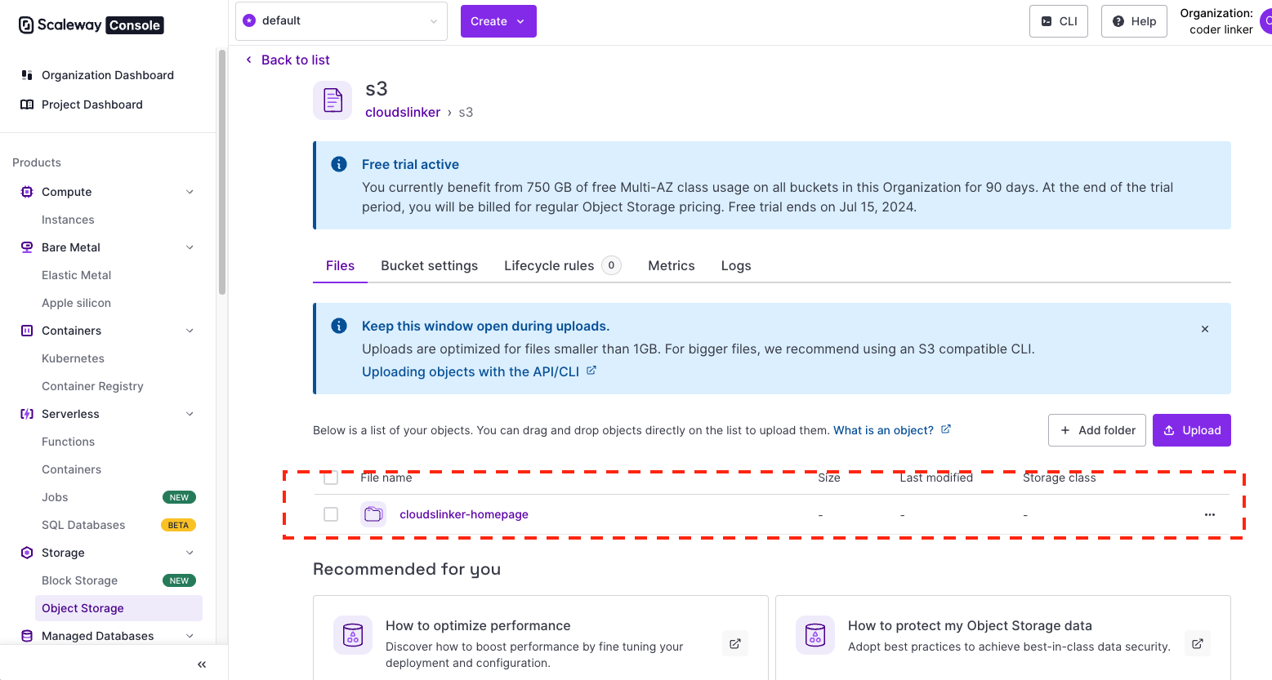Click the How to optimize performance card
The height and width of the screenshot is (680, 1272).
coord(541,638)
